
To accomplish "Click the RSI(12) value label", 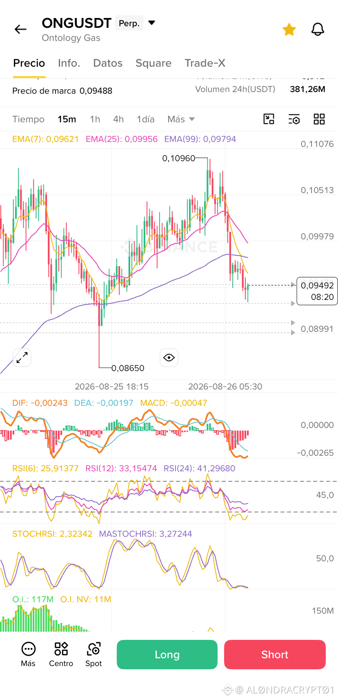I will 121,468.
